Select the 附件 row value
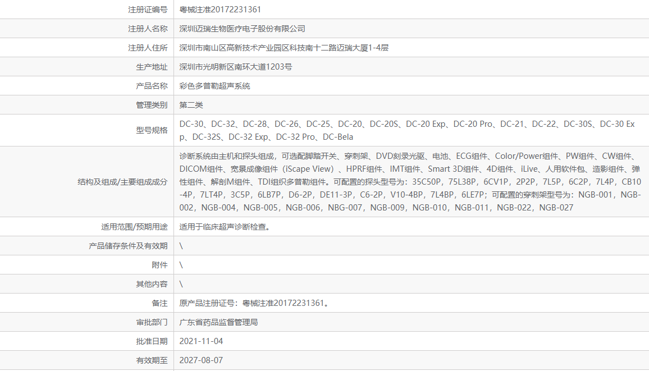This screenshot has height=371, width=649. tap(181, 264)
